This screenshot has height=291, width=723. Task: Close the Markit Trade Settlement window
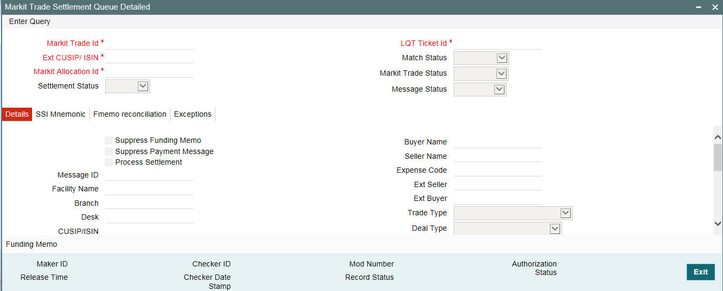pos(715,7)
